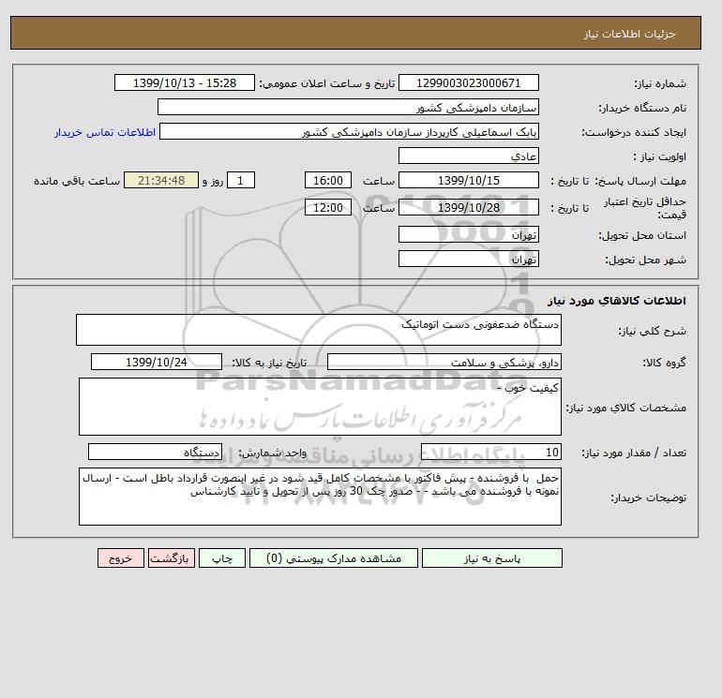The width and height of the screenshot is (722, 698).
Task: Click the deadline time field 16:00
Action: 328,181
